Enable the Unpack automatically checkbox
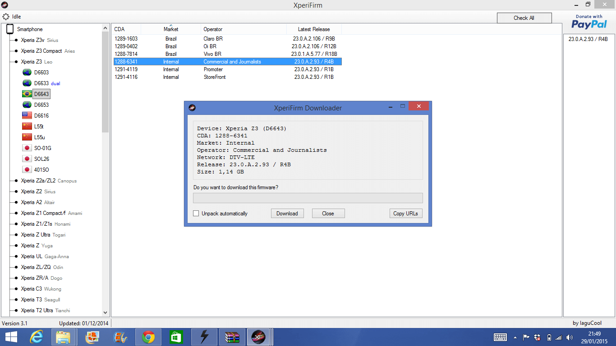This screenshot has width=616, height=346. pyautogui.click(x=196, y=214)
